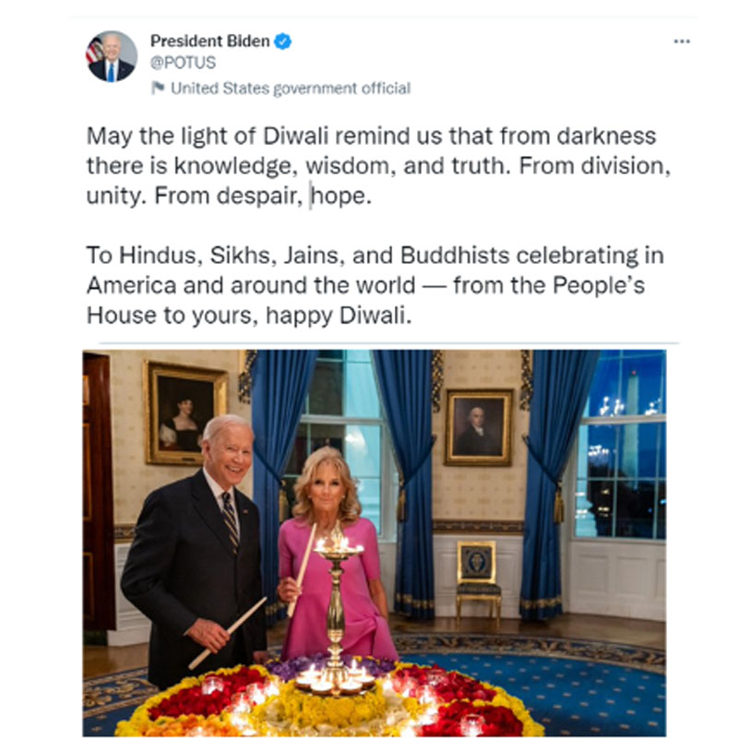Viewport: 738px width, 738px height.
Task: Open the @POTUS handle link
Action: [183, 63]
